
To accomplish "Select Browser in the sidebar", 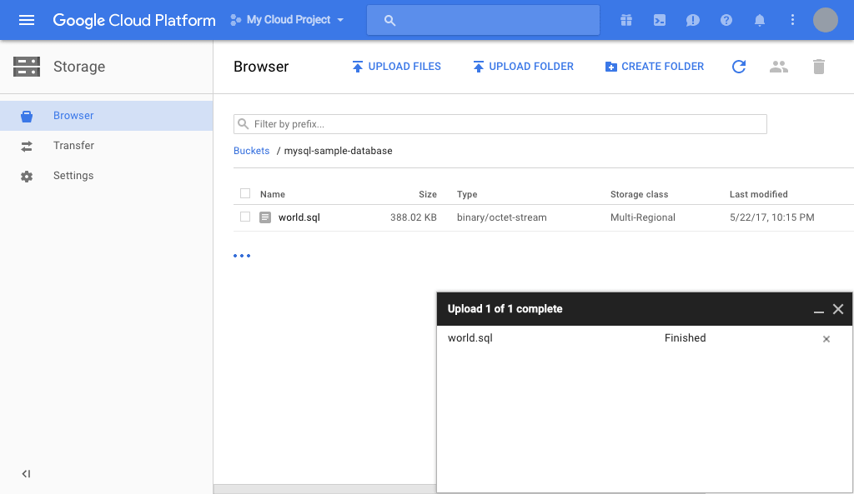I will 106,115.
